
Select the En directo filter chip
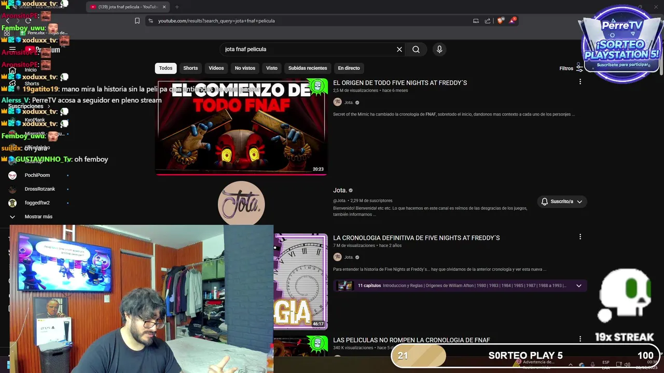point(349,68)
